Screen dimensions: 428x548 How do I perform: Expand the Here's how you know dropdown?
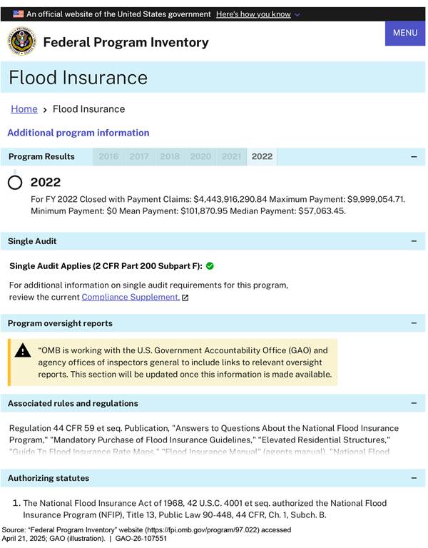point(258,14)
